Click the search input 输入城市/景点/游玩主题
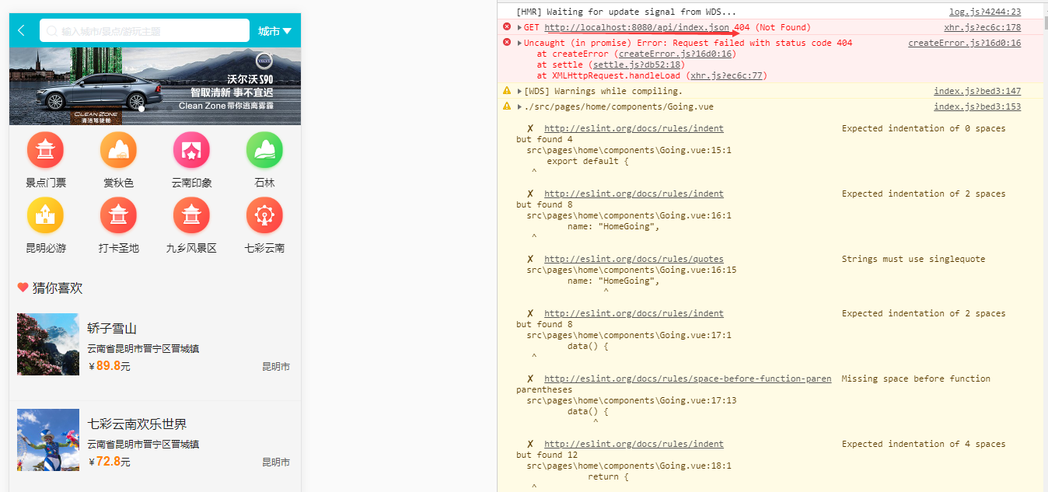The height and width of the screenshot is (492, 1048). pyautogui.click(x=144, y=31)
